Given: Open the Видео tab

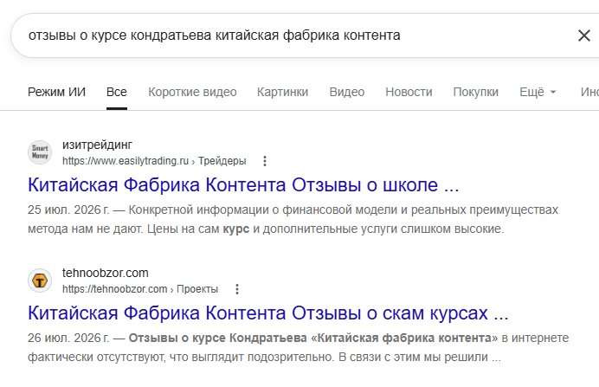Looking at the screenshot, I should (347, 92).
